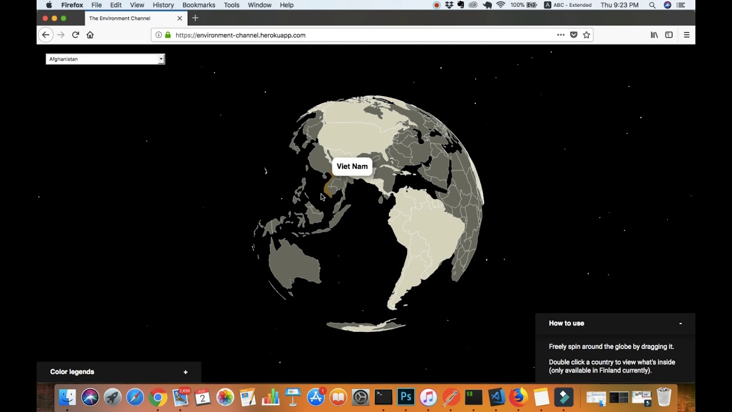Open the Trash in the dock

(664, 397)
